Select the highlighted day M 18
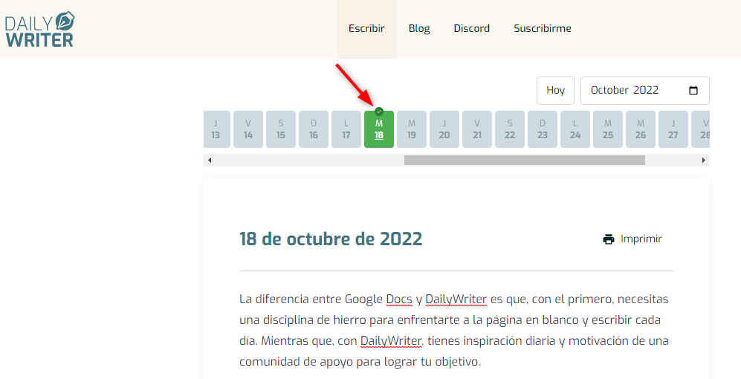741x379 pixels. click(x=379, y=129)
